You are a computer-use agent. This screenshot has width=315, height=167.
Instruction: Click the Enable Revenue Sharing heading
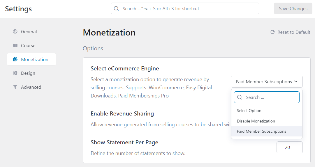pyautogui.click(x=122, y=114)
